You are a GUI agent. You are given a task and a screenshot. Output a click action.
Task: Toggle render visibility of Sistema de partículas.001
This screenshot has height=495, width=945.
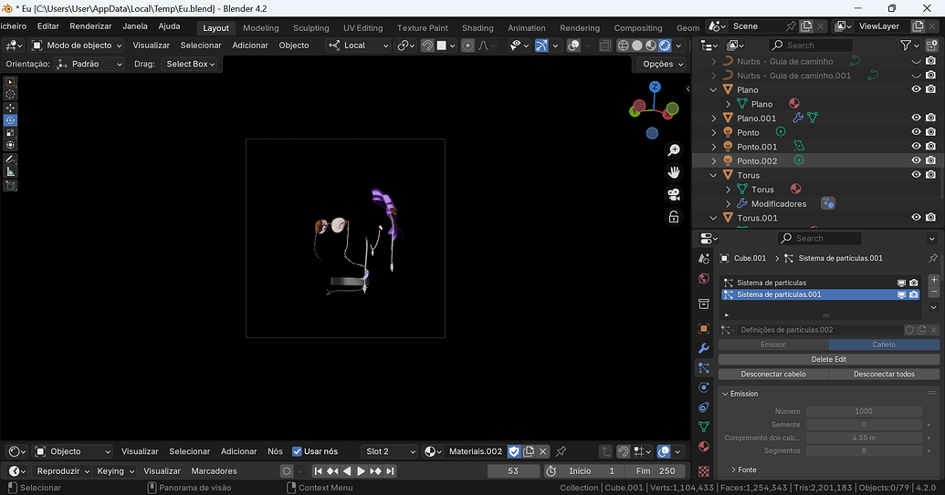coord(914,294)
